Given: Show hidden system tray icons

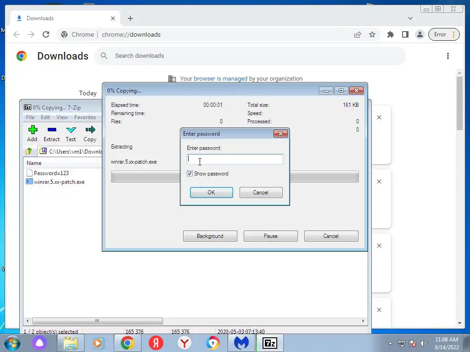Looking at the screenshot, I should tap(390, 343).
